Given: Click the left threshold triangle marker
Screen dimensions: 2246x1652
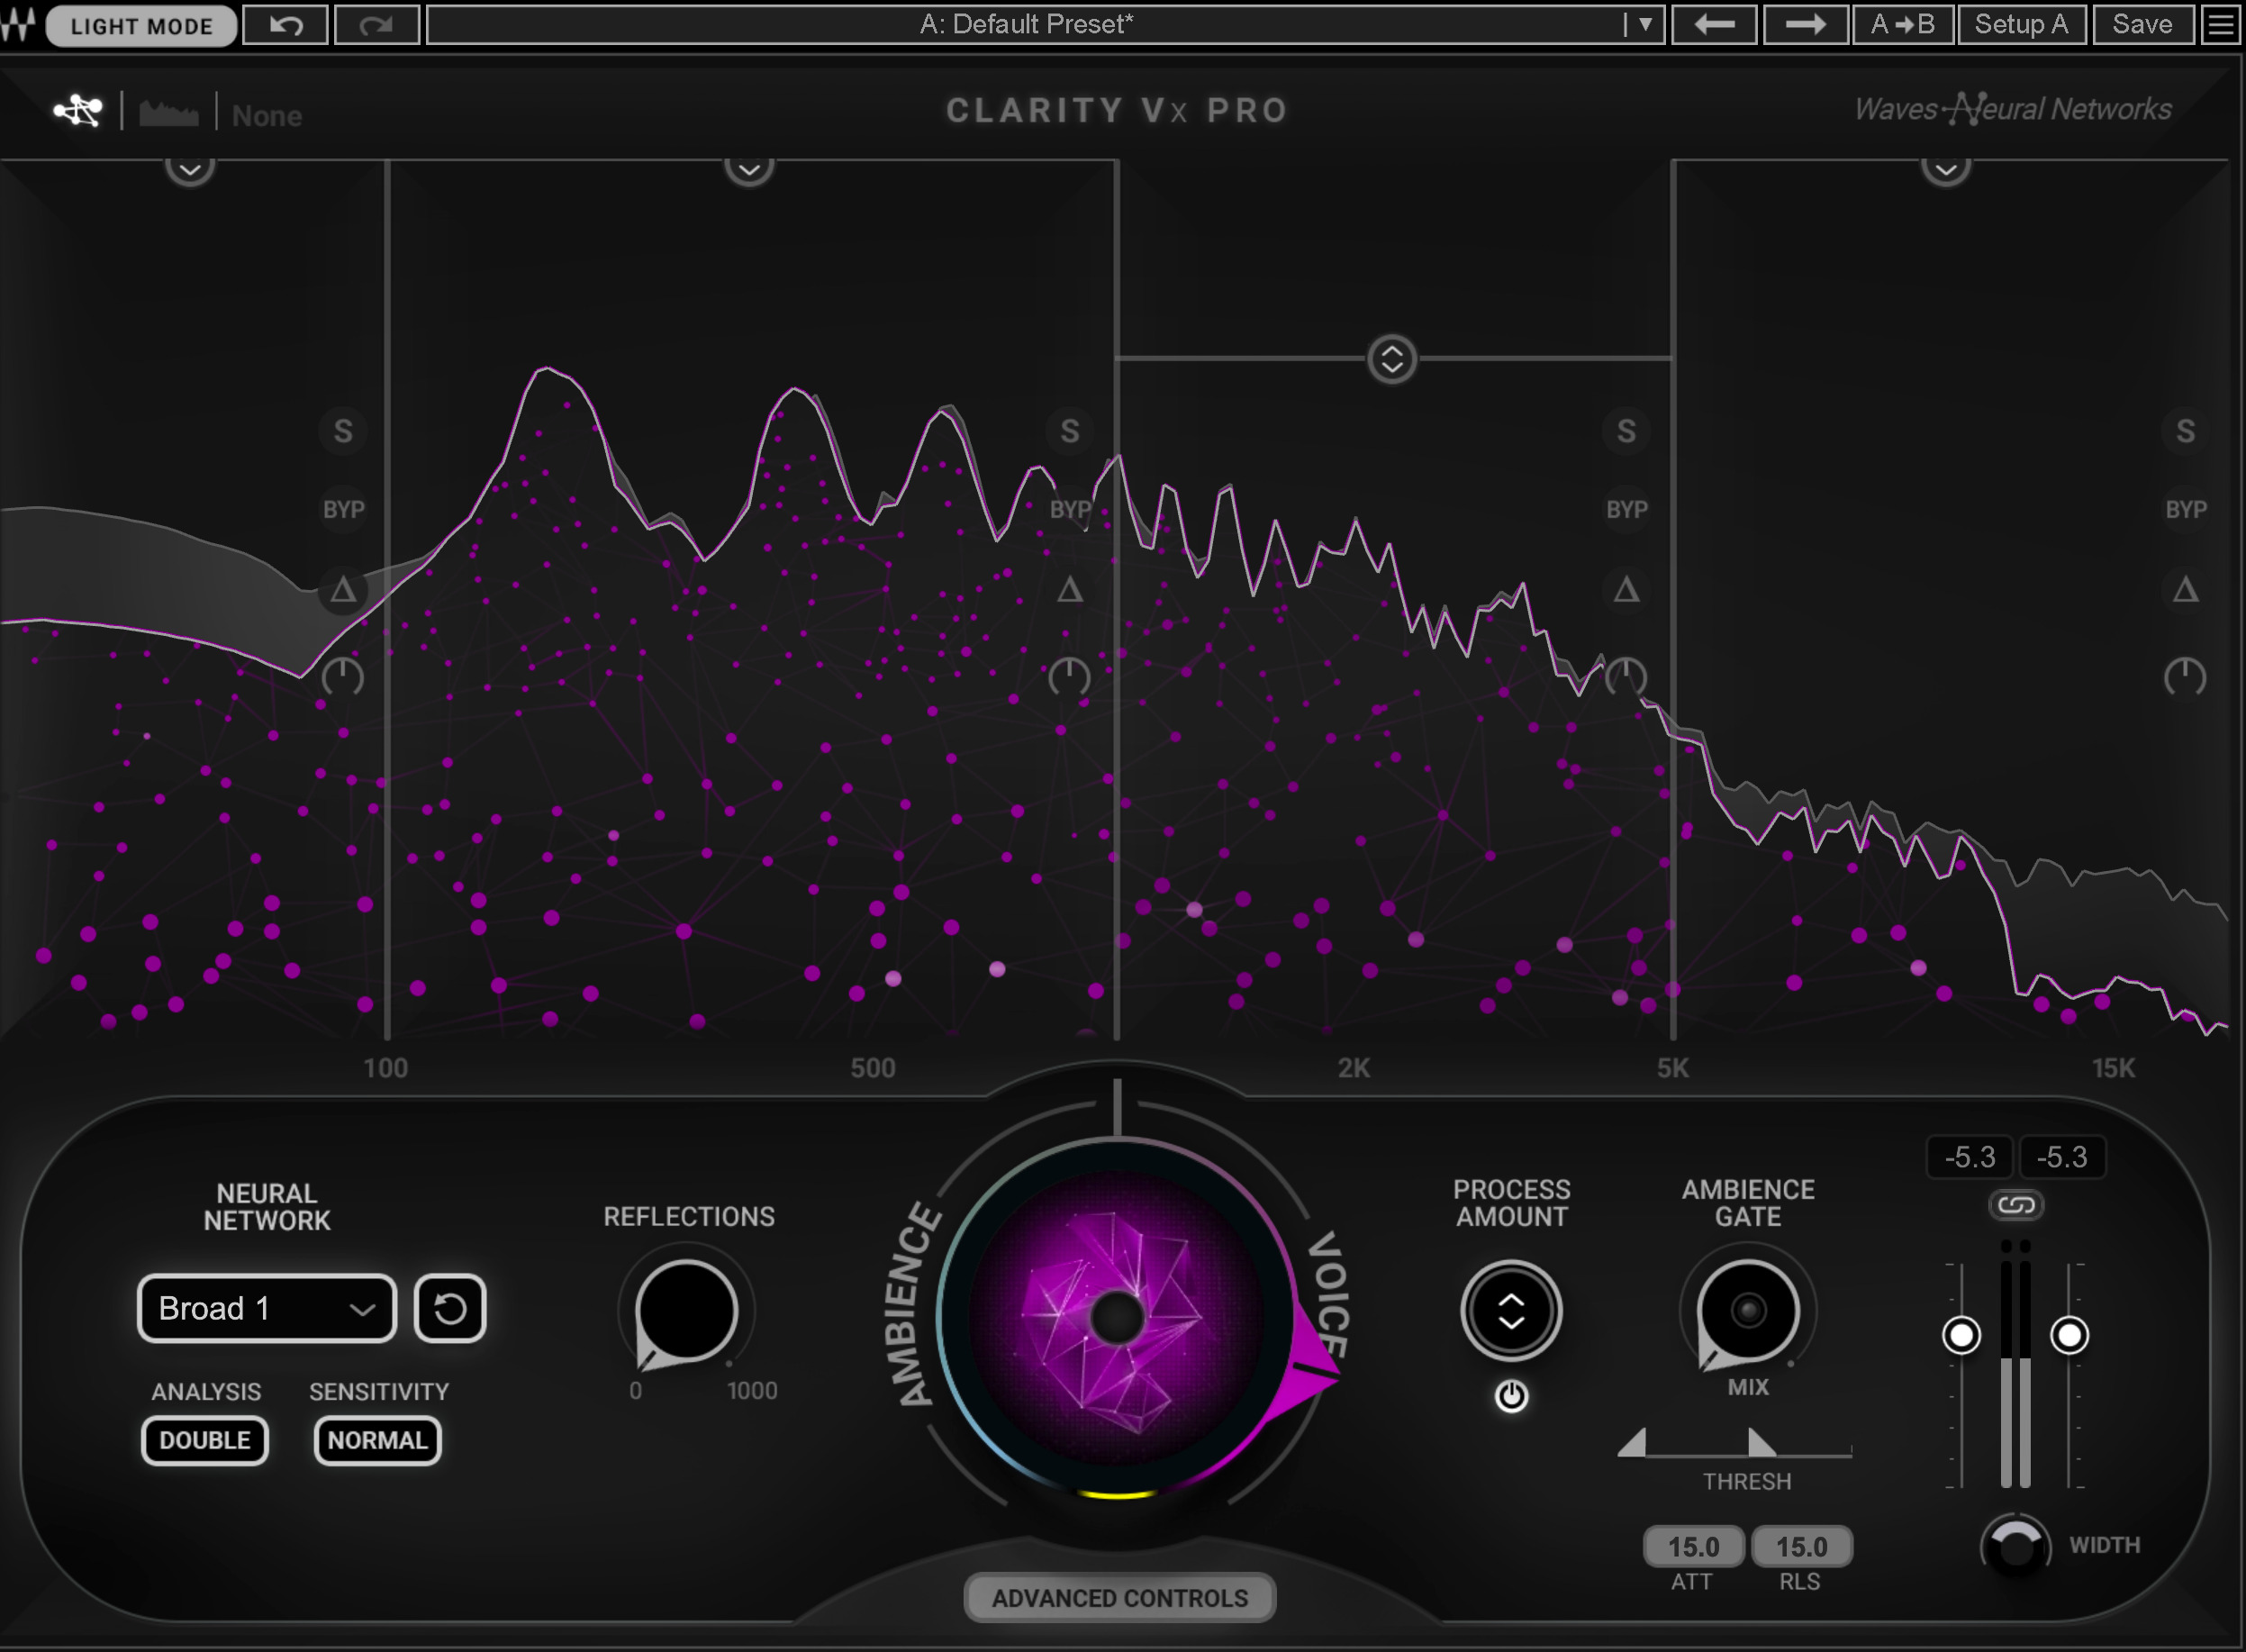Looking at the screenshot, I should coord(1633,1442).
